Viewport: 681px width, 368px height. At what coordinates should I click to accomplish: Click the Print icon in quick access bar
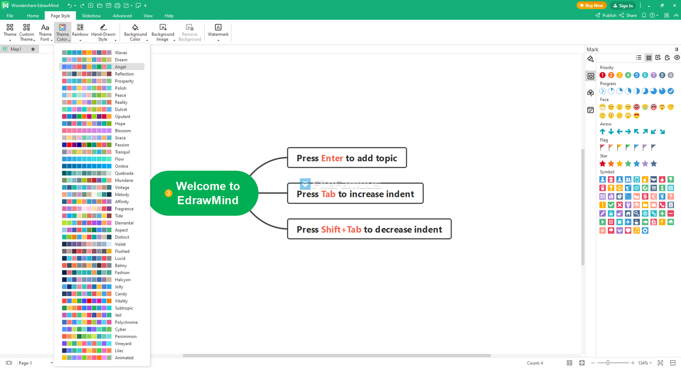pyautogui.click(x=117, y=6)
